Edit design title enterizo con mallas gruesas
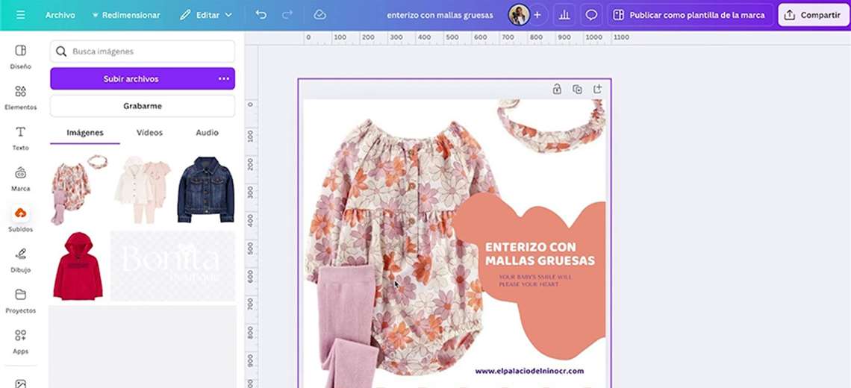The height and width of the screenshot is (388, 851). coord(440,15)
